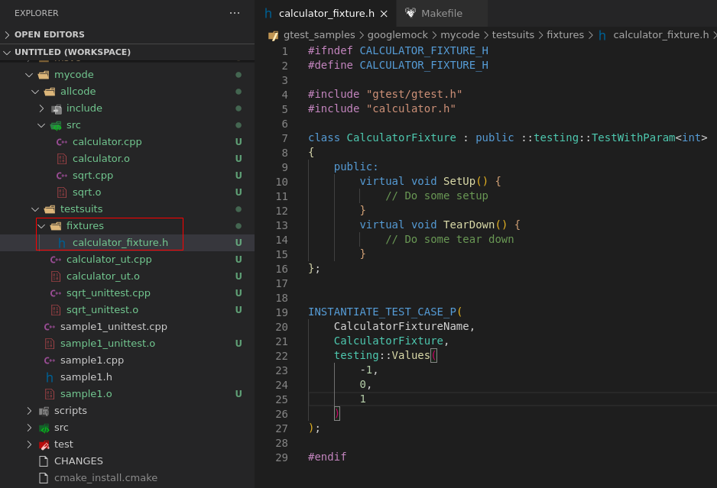Click the C++ icon beside calculator.cpp
717x488 pixels.
click(x=62, y=142)
